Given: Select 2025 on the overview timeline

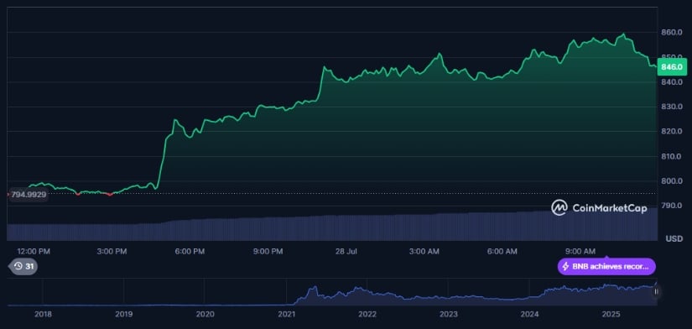Looking at the screenshot, I should (x=611, y=314).
